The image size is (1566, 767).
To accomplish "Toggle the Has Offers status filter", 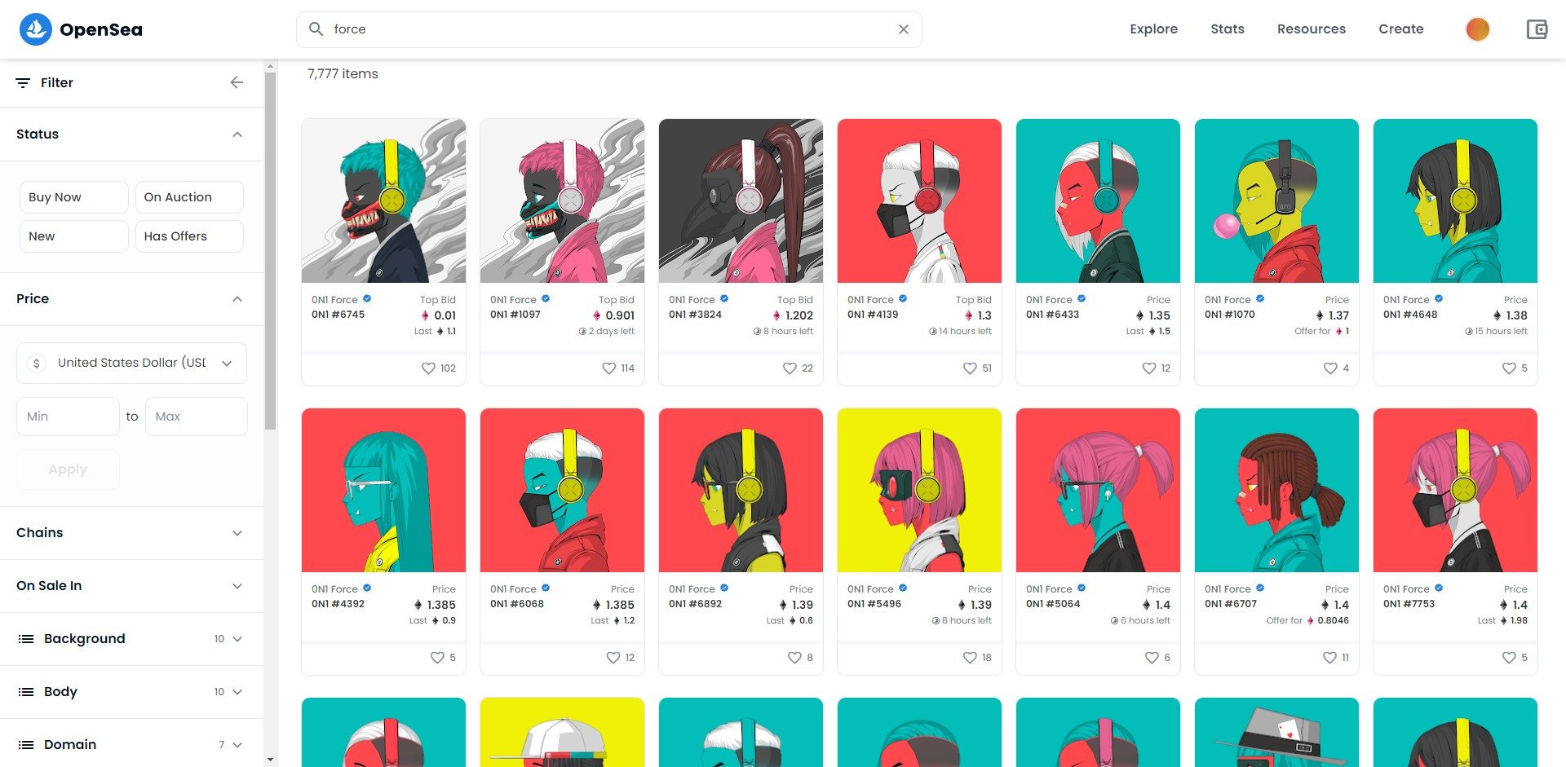I will pyautogui.click(x=189, y=236).
